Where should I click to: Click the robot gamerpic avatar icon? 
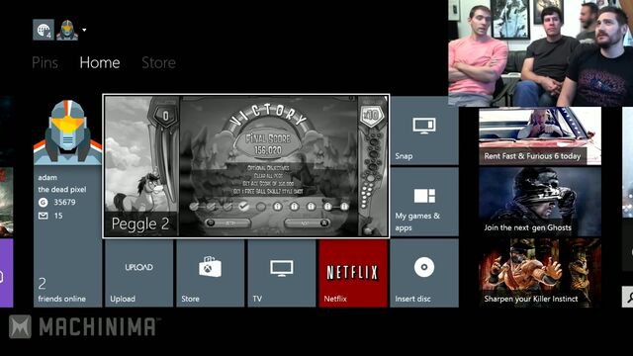67,30
